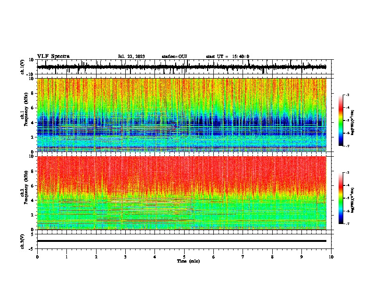Click time axis tick label "0"

pyautogui.click(x=37, y=257)
